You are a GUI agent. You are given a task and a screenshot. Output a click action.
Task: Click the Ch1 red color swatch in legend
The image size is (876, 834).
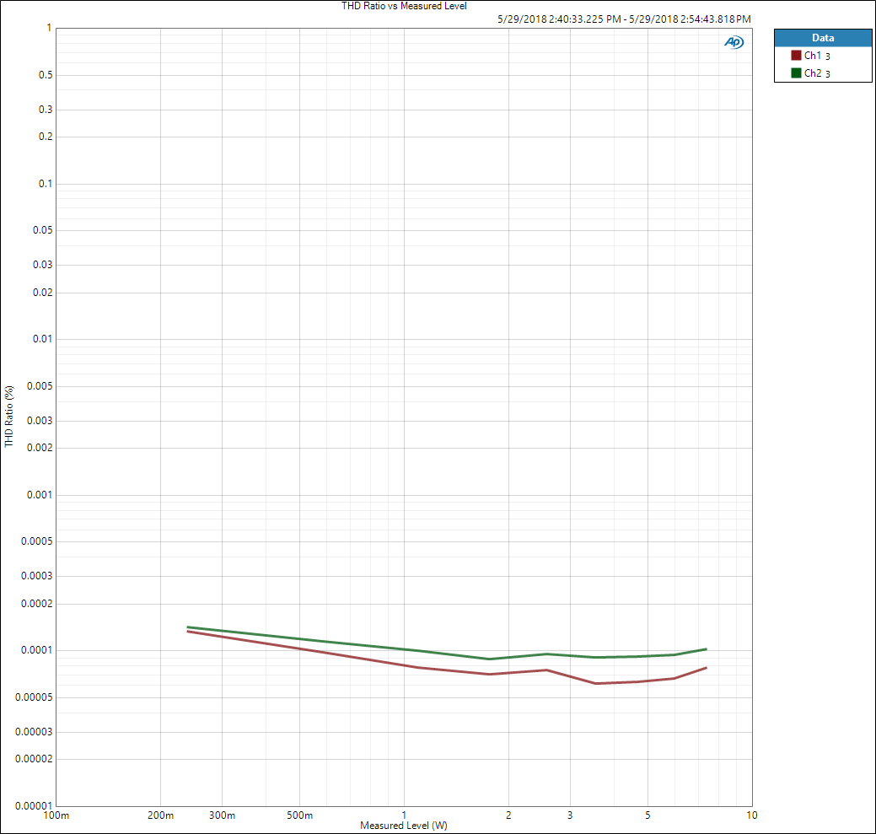click(796, 56)
